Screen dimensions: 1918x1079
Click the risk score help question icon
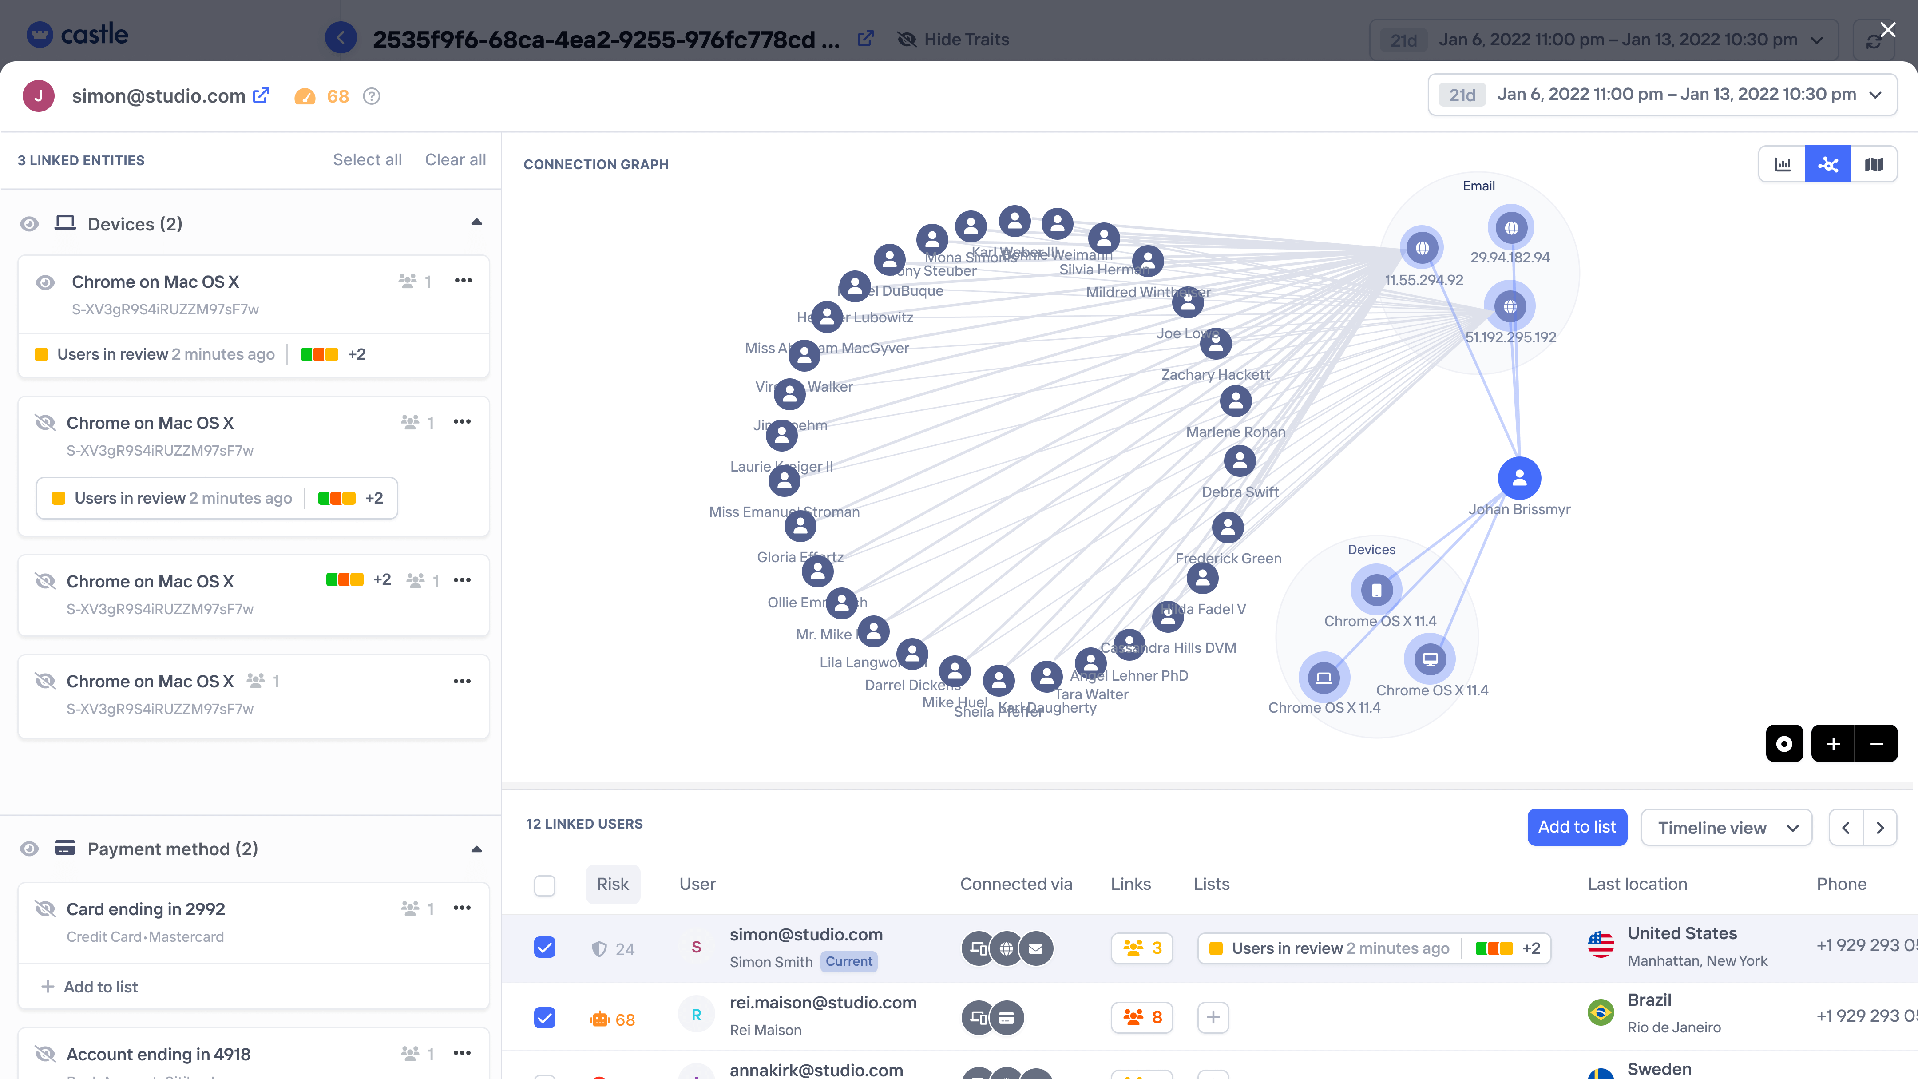click(x=372, y=96)
